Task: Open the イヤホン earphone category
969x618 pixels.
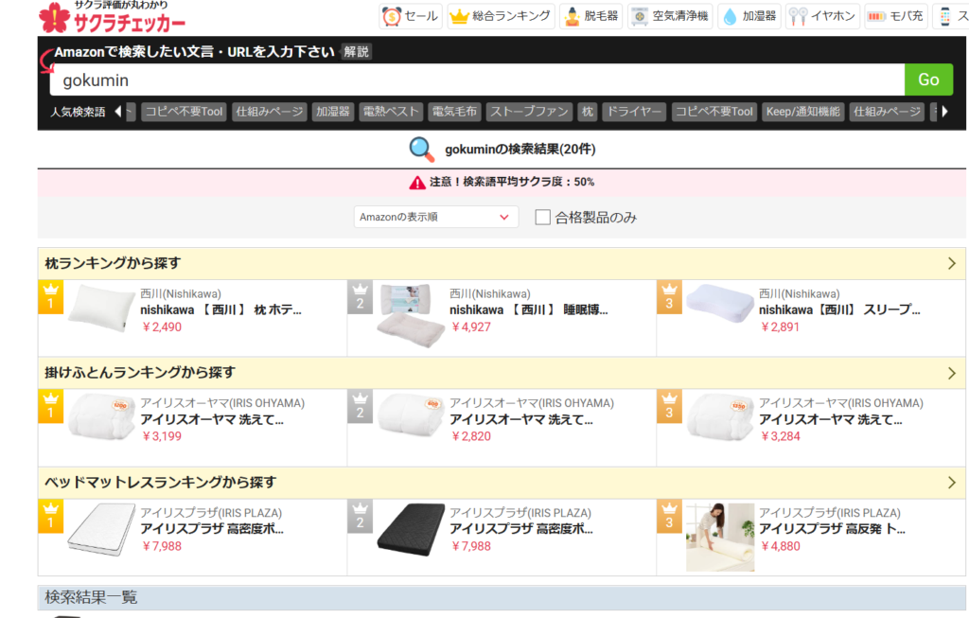Action: (x=822, y=16)
